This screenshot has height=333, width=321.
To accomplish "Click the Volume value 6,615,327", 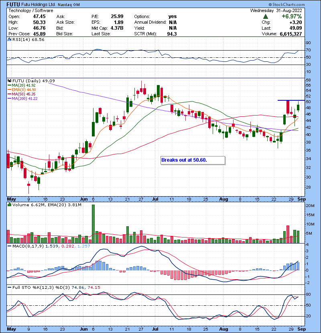I will (291, 34).
